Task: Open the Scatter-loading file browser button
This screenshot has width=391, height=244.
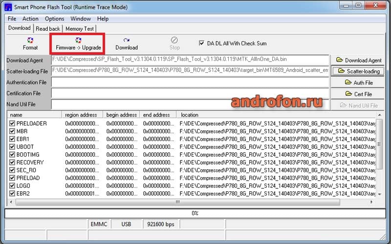Action: [358, 71]
